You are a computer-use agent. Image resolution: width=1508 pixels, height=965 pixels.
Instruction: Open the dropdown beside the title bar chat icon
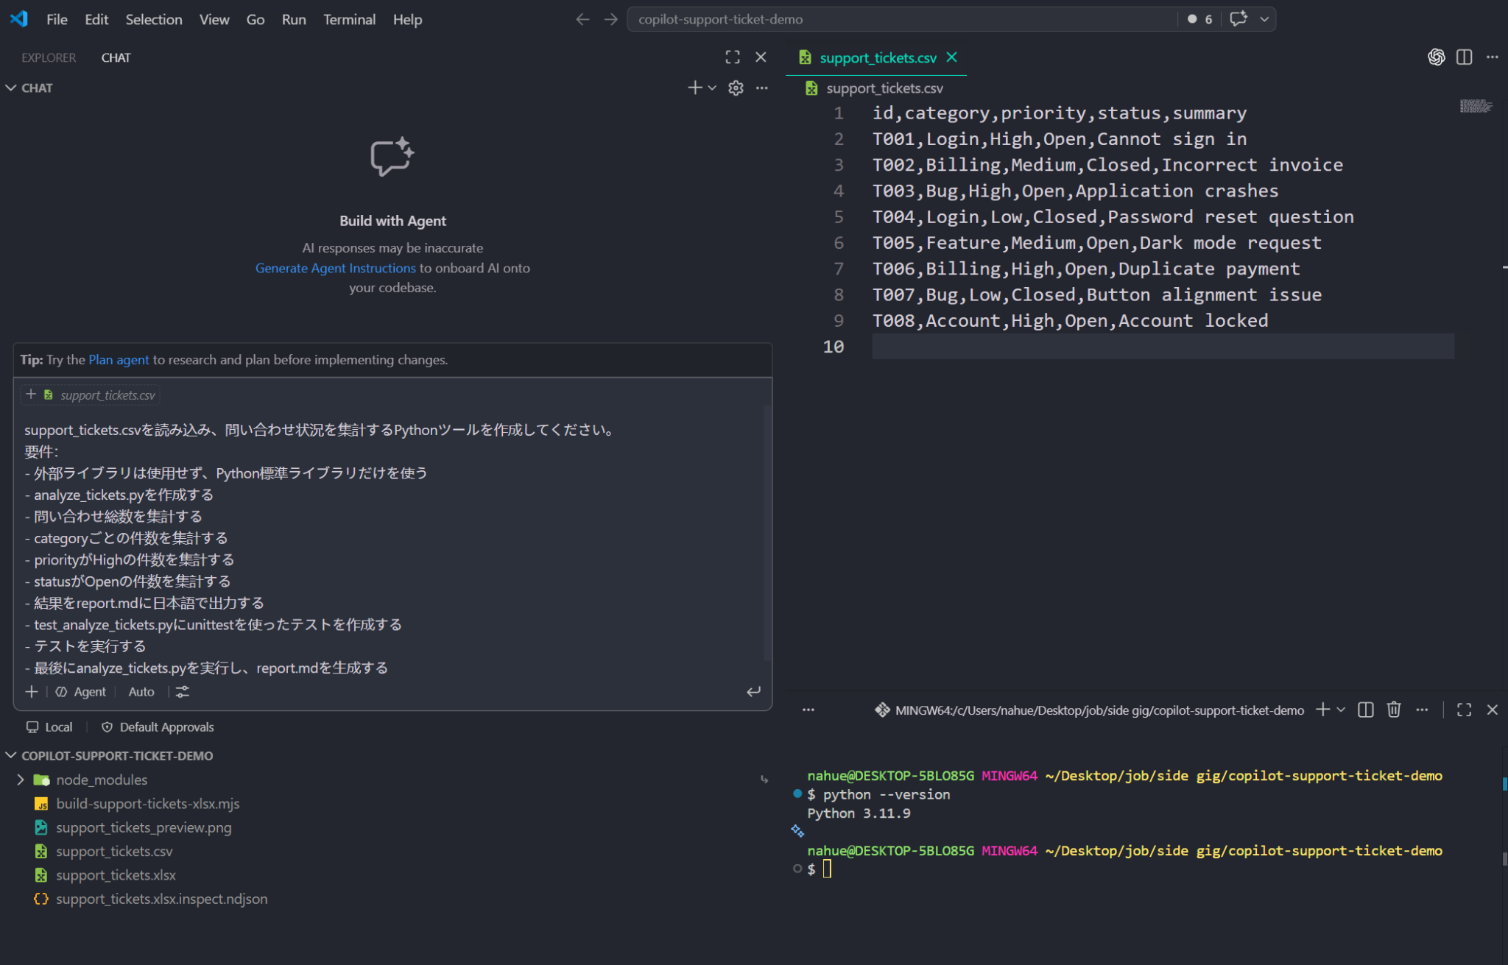click(x=1264, y=19)
